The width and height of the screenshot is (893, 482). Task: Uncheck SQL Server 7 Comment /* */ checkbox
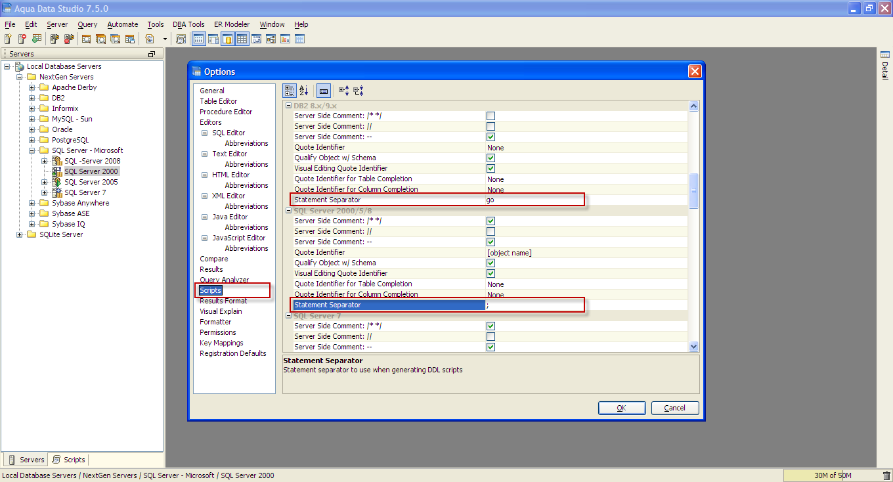point(490,326)
